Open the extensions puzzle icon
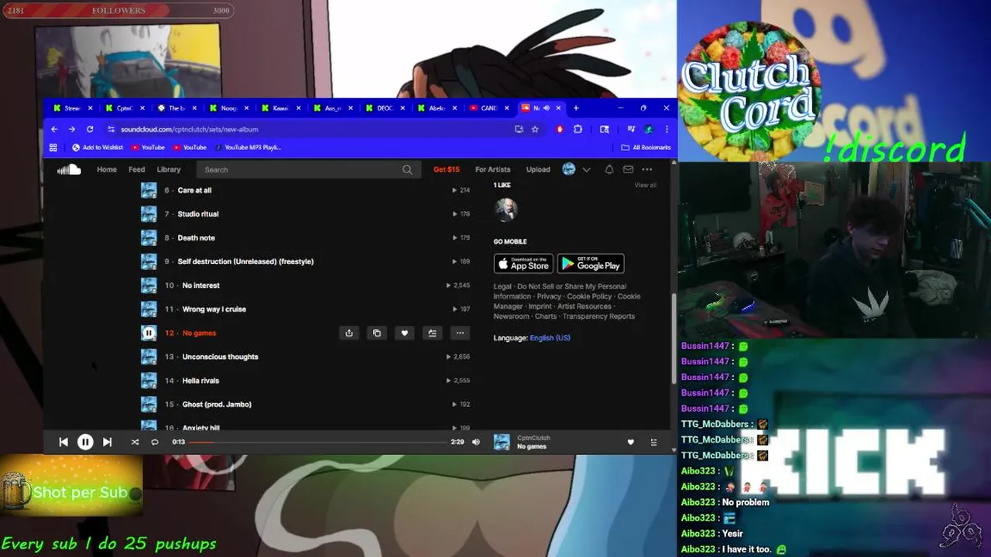The image size is (991, 557). coord(578,129)
